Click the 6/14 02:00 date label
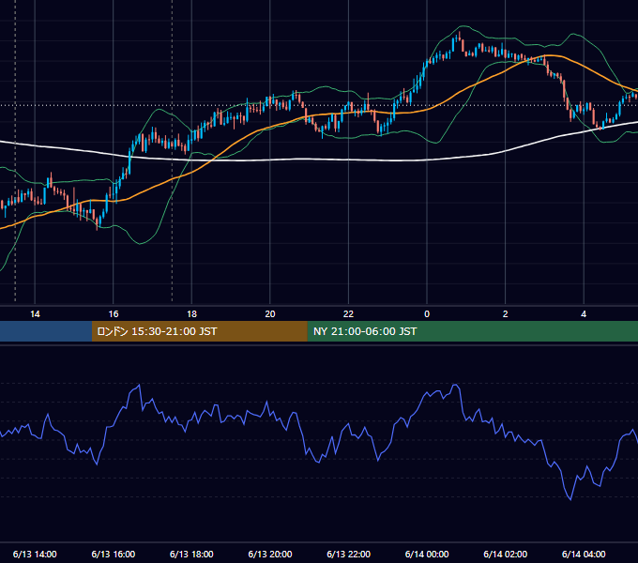Screen dimensions: 638x563 coord(506,554)
